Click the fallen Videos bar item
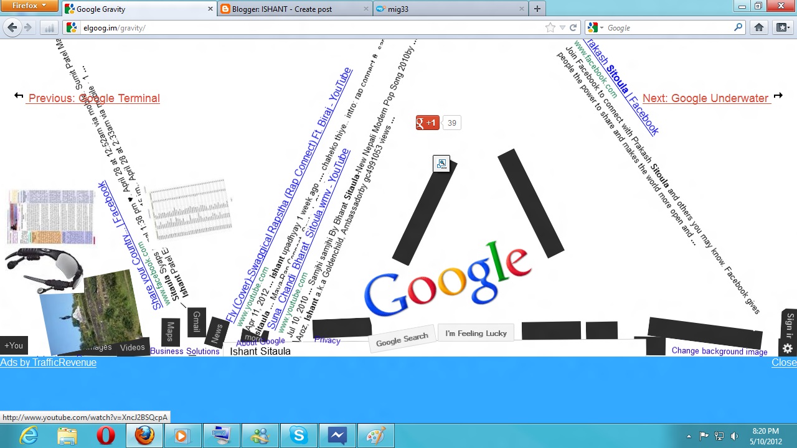The height and width of the screenshot is (448, 797). (x=133, y=347)
